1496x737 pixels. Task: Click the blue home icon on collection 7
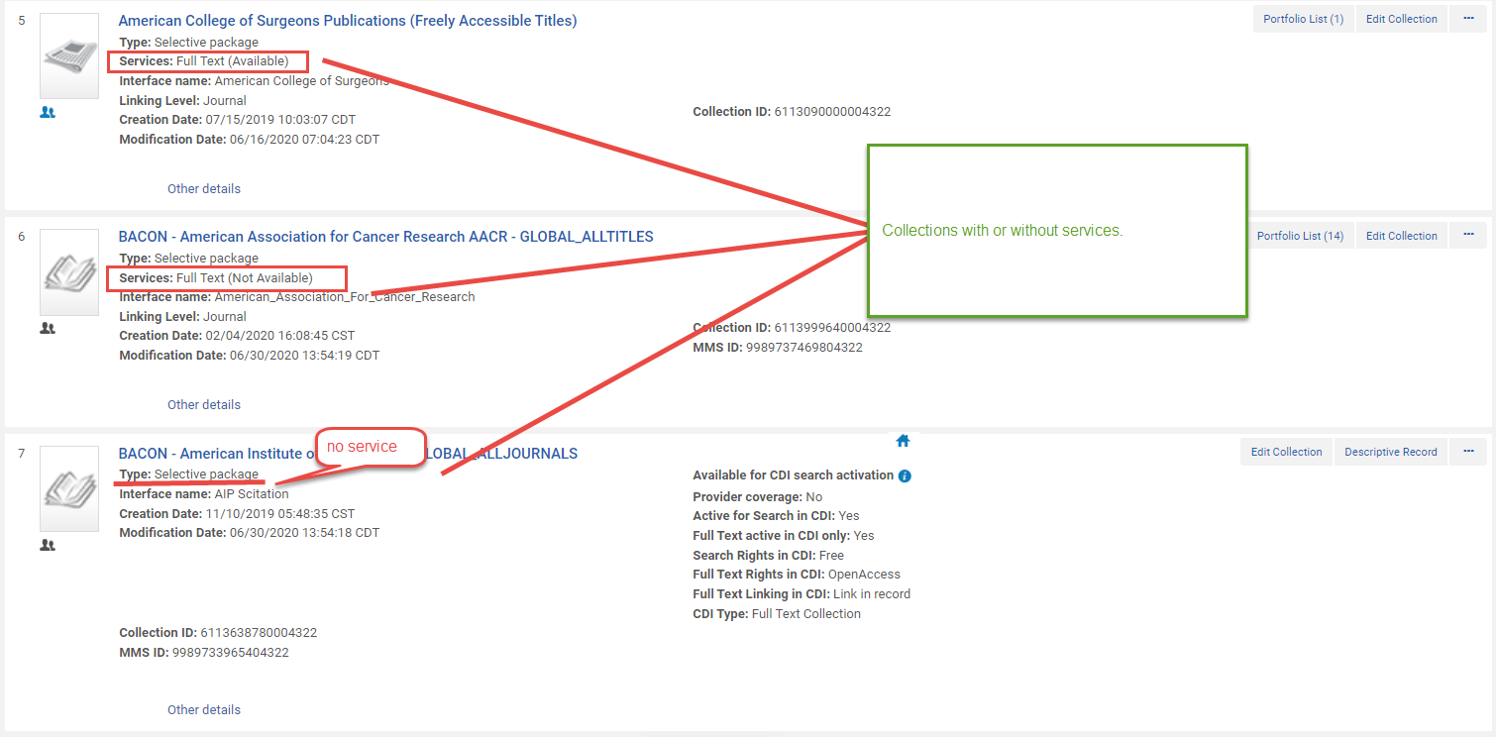click(903, 441)
